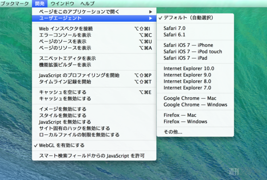Toggle イメージを無効にする
267x180 pixels.
pyautogui.click(x=94, y=109)
